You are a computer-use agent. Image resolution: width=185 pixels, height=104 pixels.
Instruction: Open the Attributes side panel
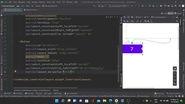tap(180, 21)
